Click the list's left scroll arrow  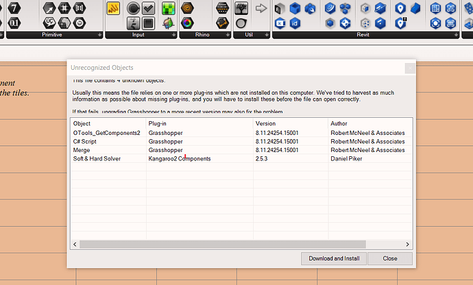click(75, 245)
